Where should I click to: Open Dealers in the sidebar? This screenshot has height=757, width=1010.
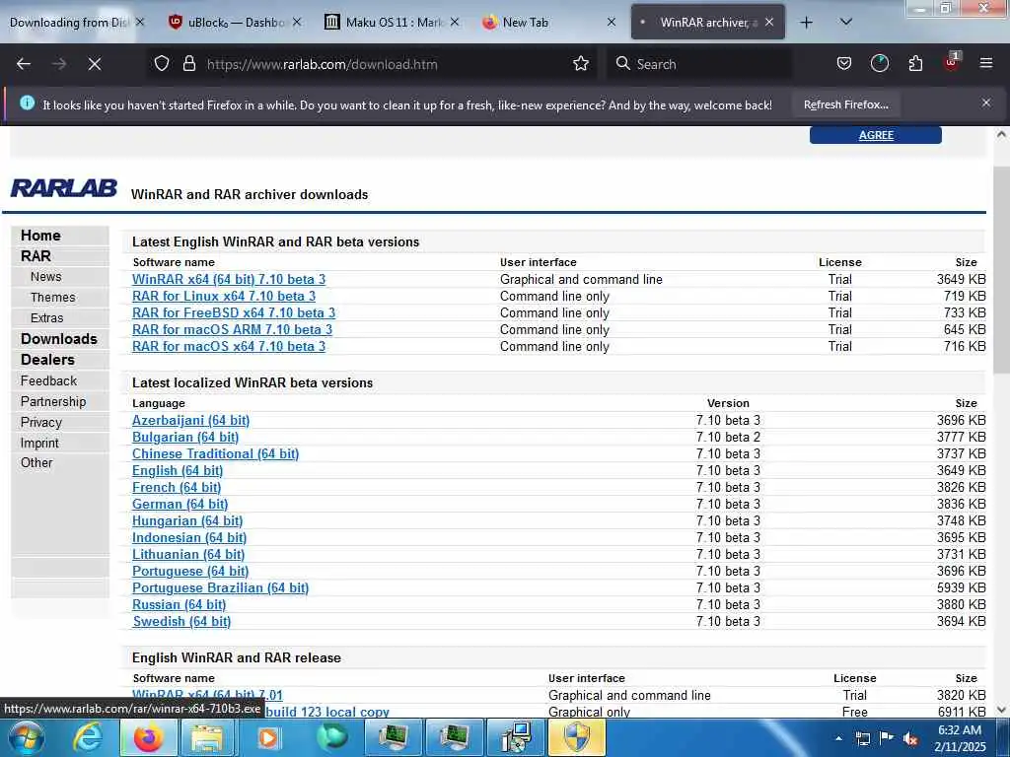tap(47, 359)
